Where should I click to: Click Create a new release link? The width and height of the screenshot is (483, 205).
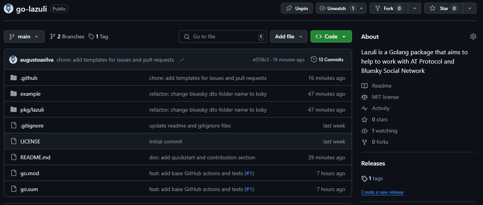point(382,192)
